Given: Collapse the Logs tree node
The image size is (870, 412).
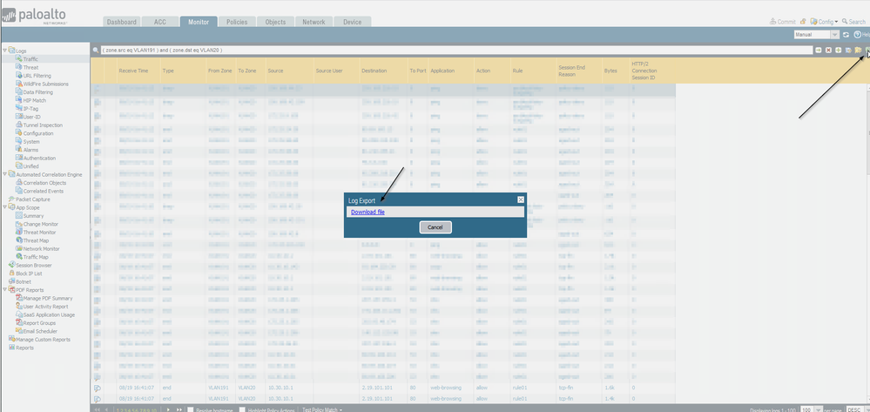Looking at the screenshot, I should click(x=4, y=51).
